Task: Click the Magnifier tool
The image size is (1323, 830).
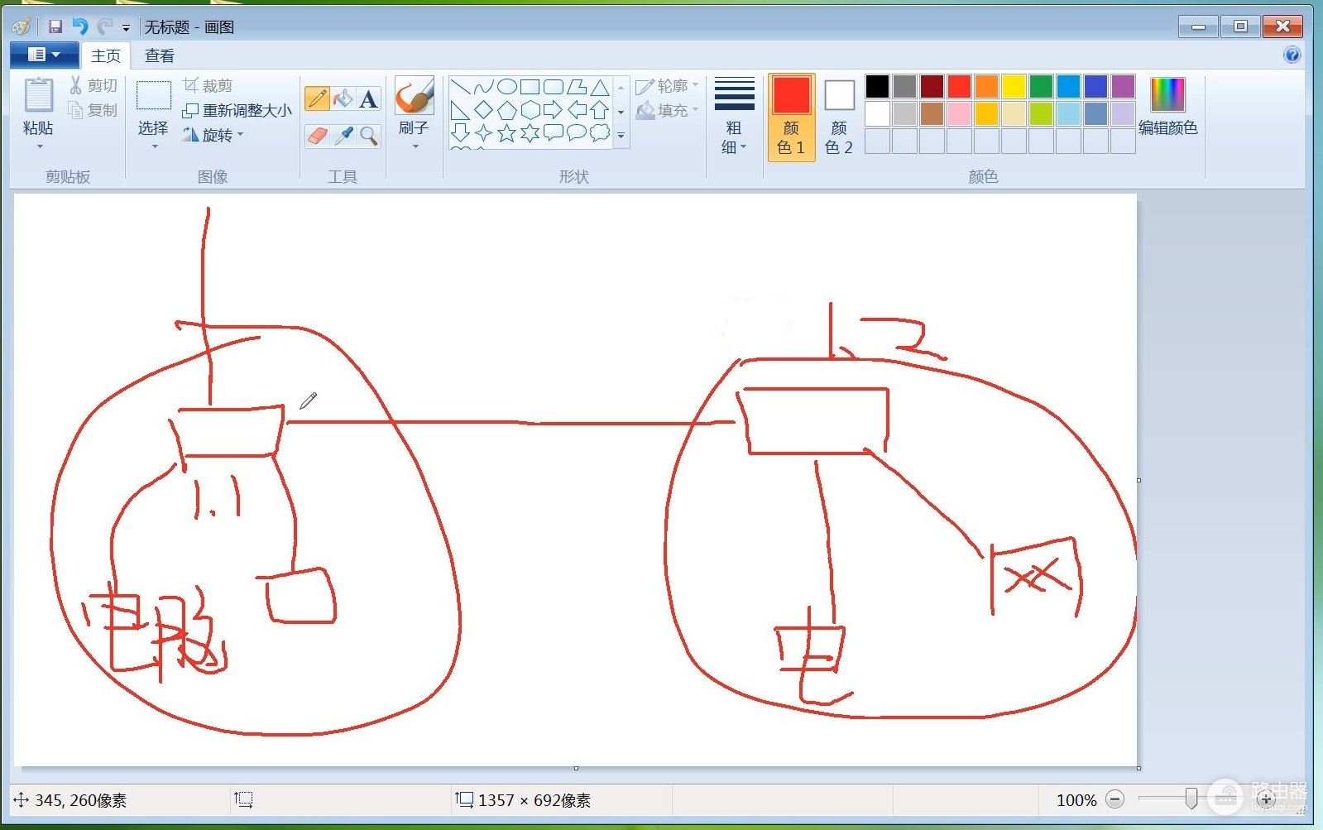Action: tap(369, 135)
